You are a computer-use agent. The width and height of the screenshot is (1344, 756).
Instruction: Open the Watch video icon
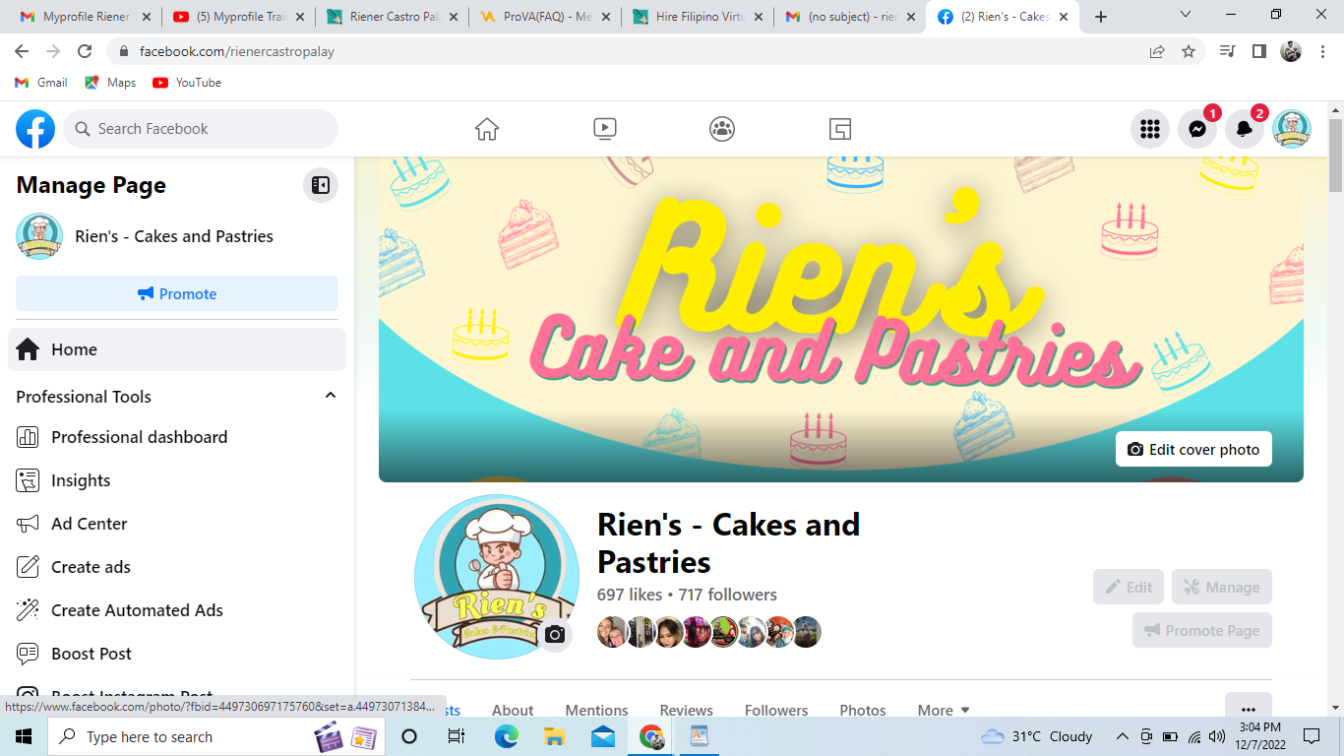tap(605, 129)
